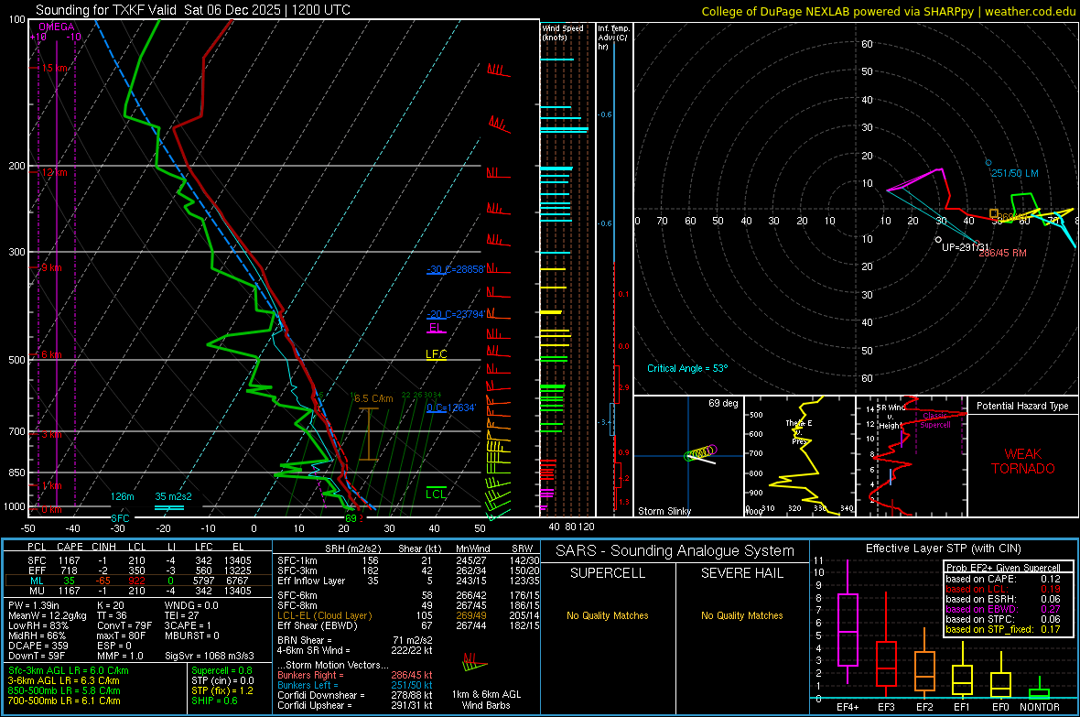Click the Effective Layer STP (with CIN) title

943,549
